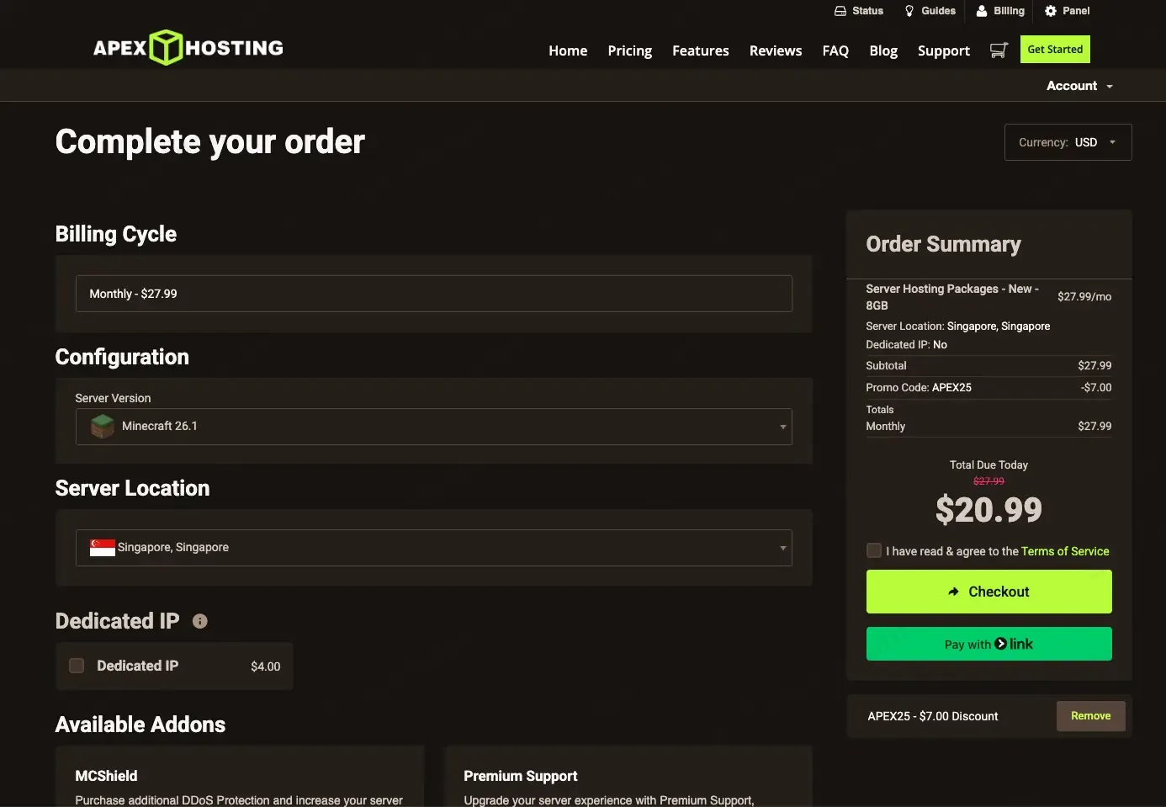
Task: Click the Dedicated IP info icon
Action: click(x=200, y=621)
